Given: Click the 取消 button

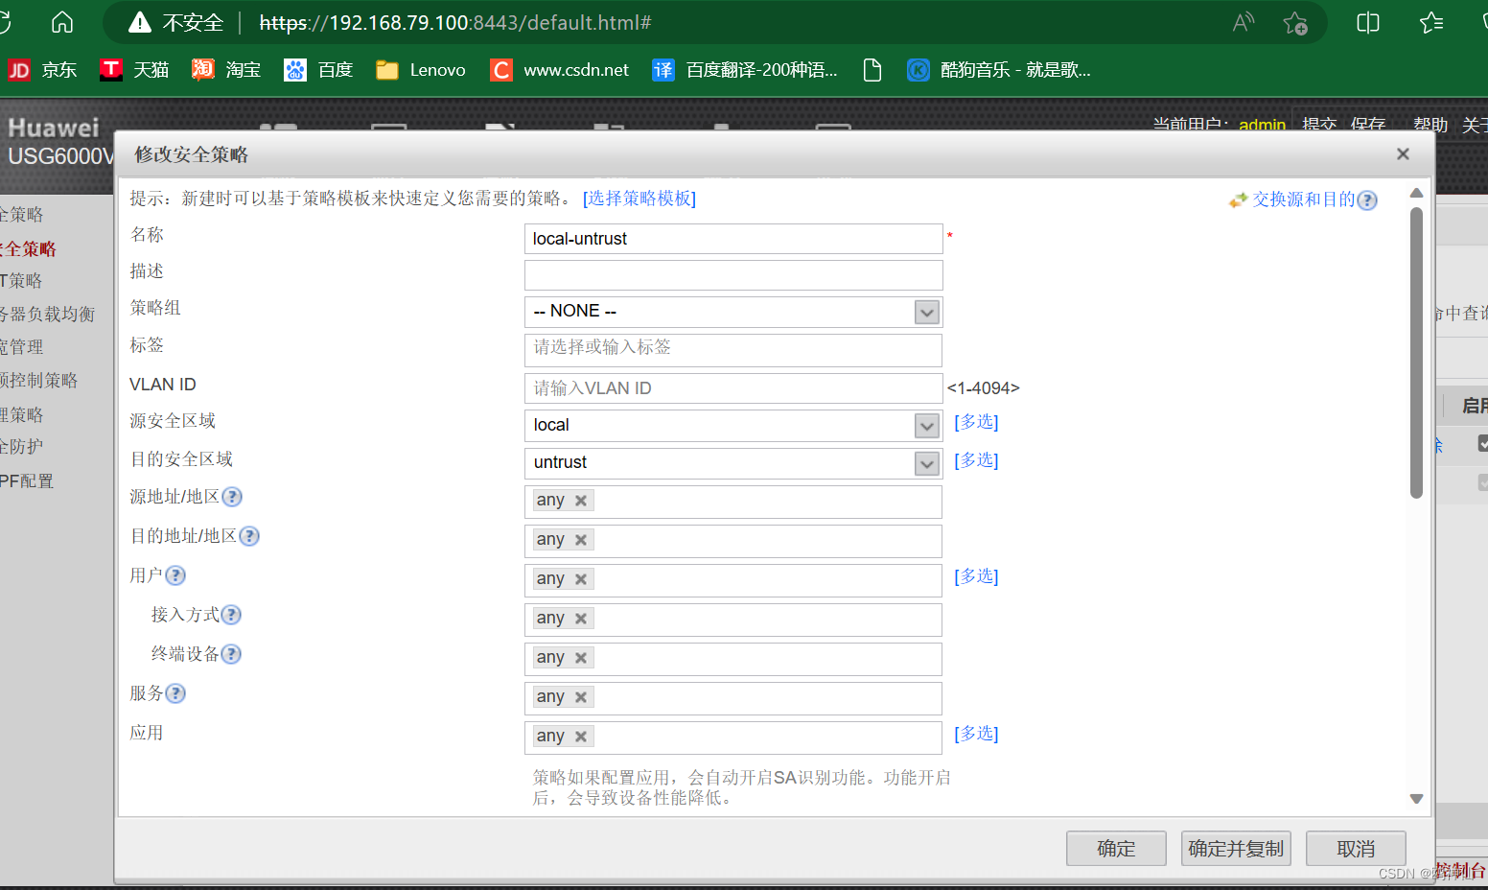Looking at the screenshot, I should [x=1356, y=849].
